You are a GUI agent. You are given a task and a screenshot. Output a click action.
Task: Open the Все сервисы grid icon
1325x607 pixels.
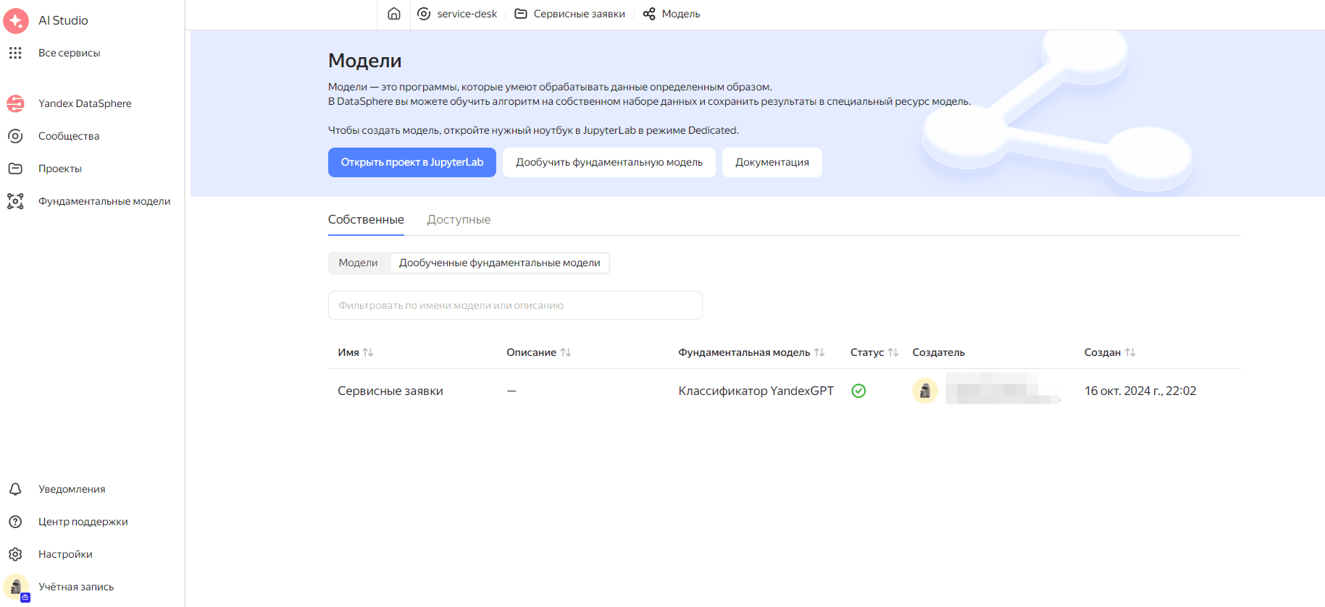pyautogui.click(x=15, y=53)
